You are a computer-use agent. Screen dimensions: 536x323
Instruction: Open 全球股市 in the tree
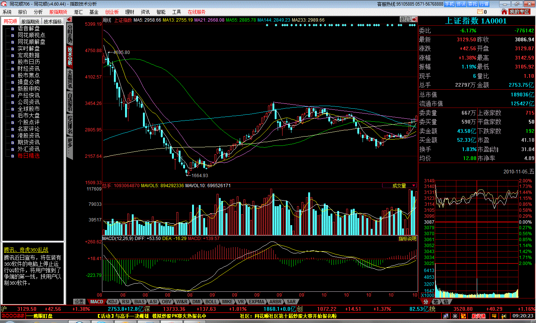[x=29, y=109]
